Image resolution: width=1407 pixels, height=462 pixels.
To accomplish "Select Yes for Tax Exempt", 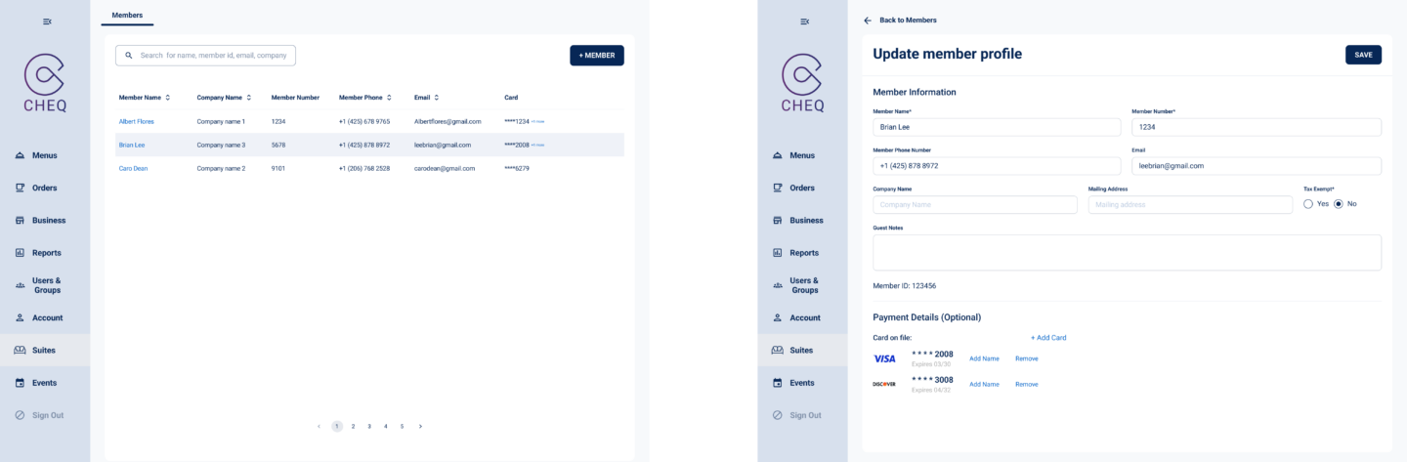I will (x=1308, y=204).
